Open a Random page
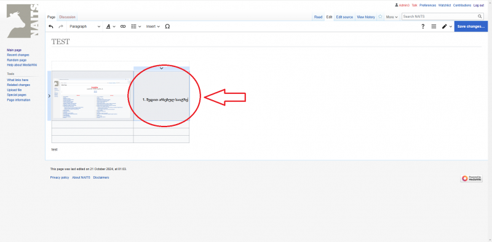Viewport: 492px width, 242px height. [x=17, y=60]
